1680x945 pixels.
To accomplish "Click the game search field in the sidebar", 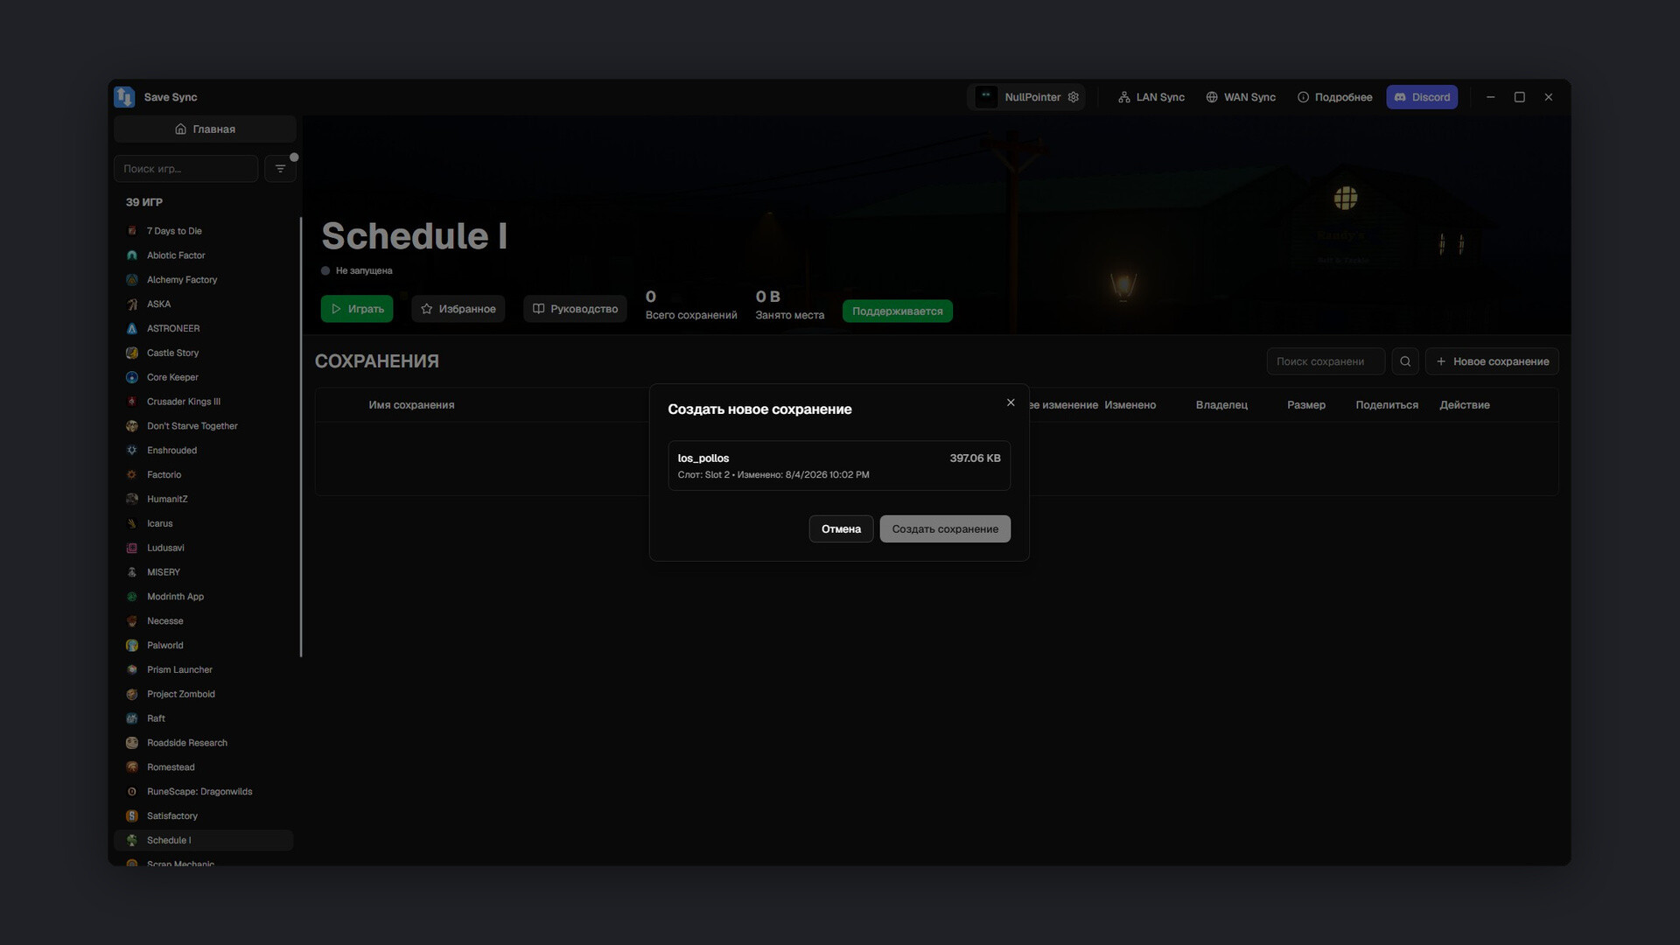I will pos(185,168).
